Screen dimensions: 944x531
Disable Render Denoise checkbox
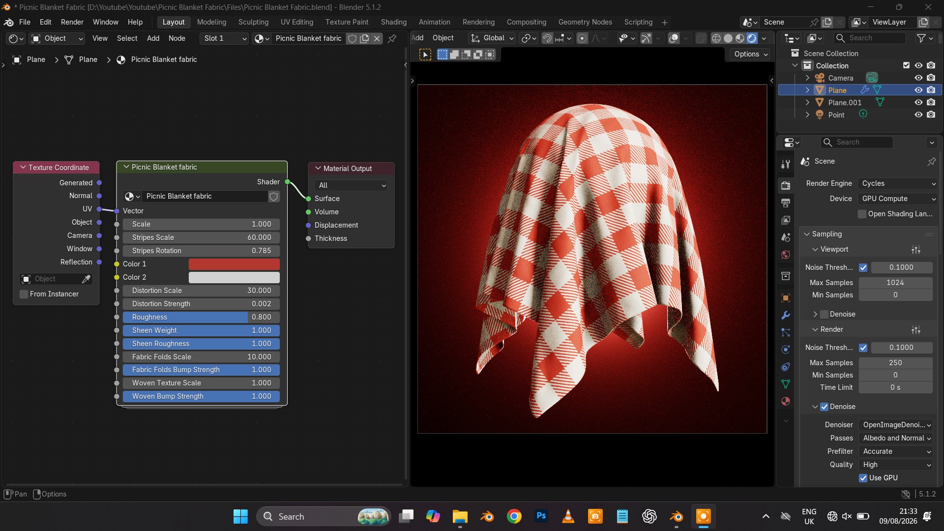coord(824,407)
